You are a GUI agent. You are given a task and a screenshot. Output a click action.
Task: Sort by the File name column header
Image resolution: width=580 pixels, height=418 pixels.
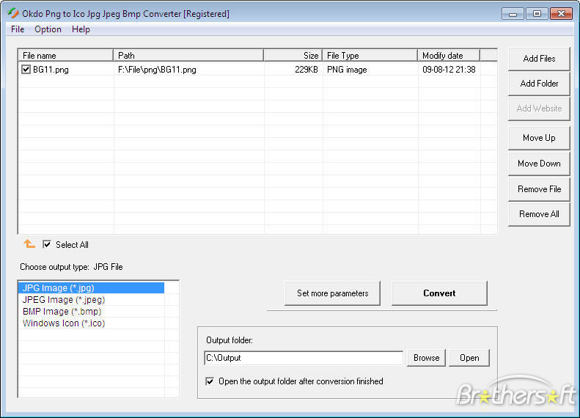coord(66,56)
